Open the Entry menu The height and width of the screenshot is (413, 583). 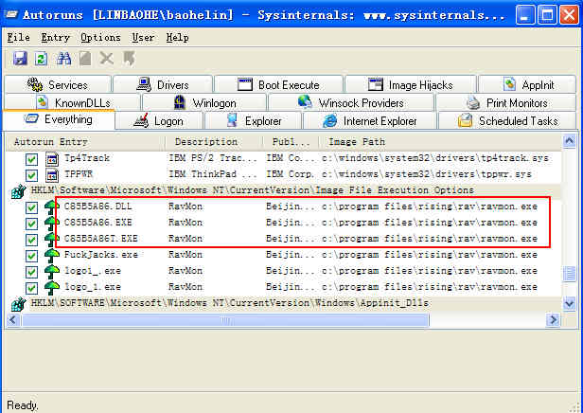tap(56, 38)
